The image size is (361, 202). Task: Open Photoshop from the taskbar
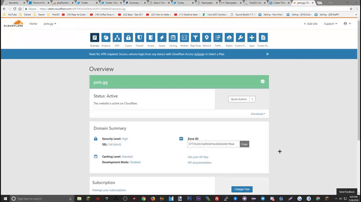tap(189, 198)
